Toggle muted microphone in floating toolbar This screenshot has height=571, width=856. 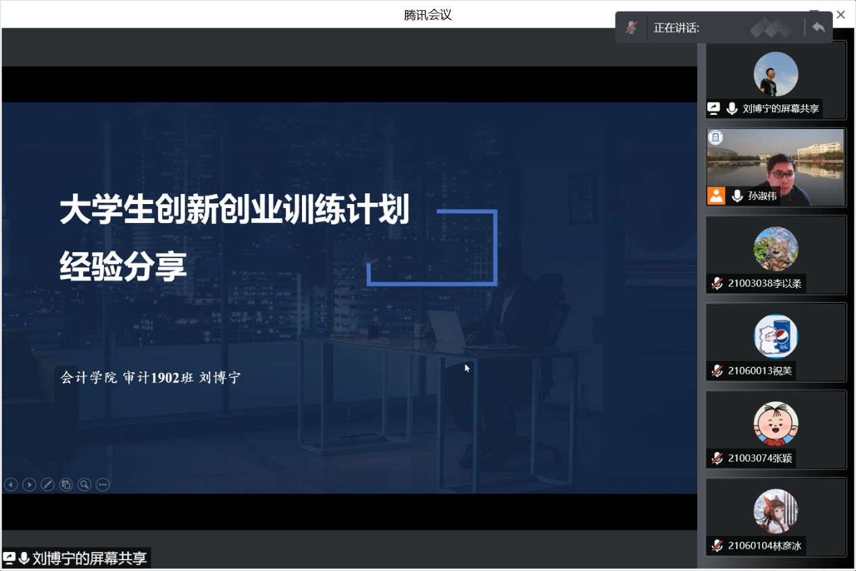coord(631,28)
